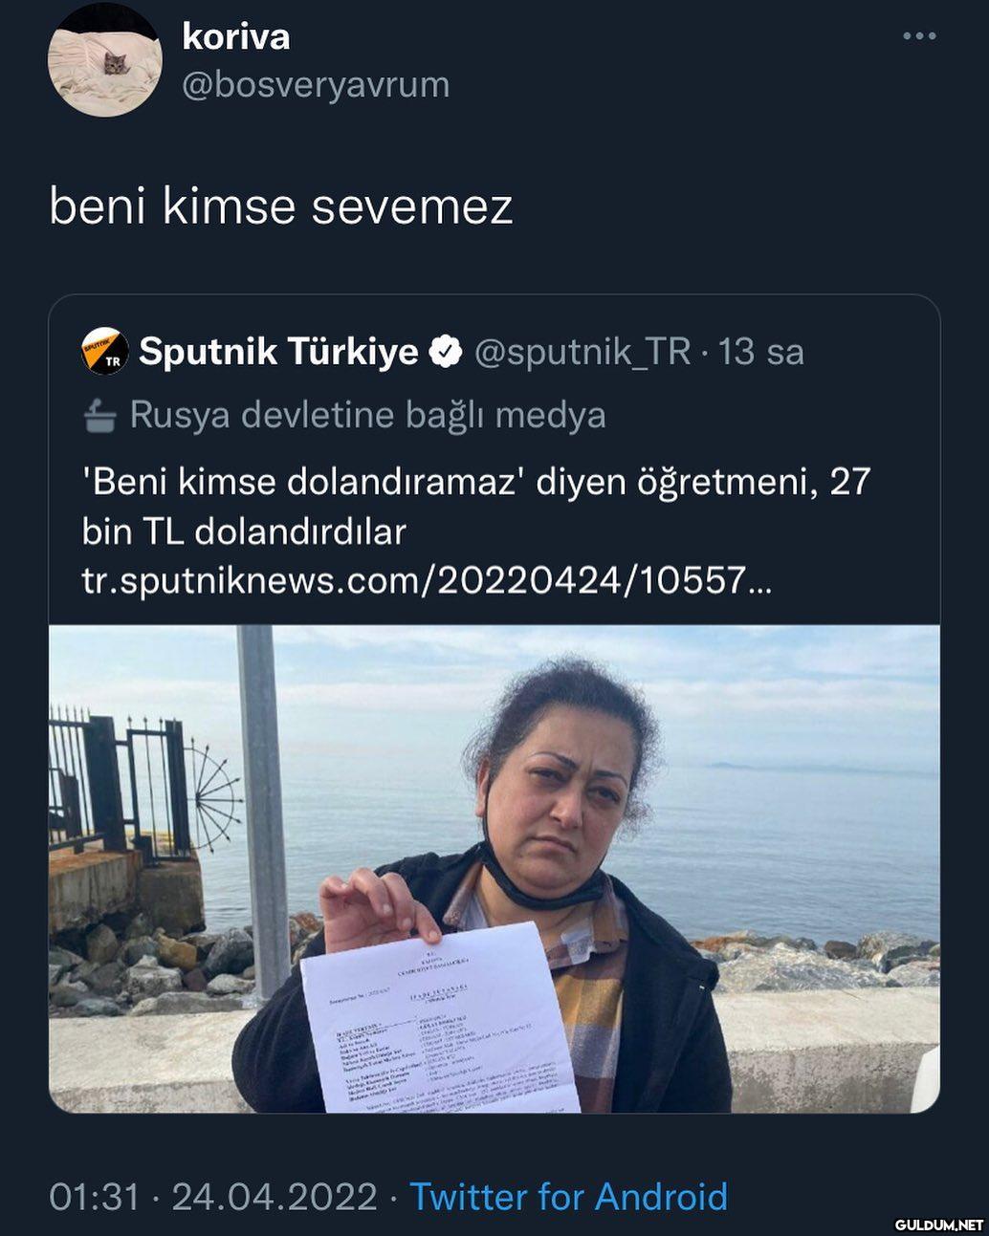Image resolution: width=989 pixels, height=1236 pixels.
Task: Tap the 13 sa time on quoted tweet
Action: coord(761,352)
